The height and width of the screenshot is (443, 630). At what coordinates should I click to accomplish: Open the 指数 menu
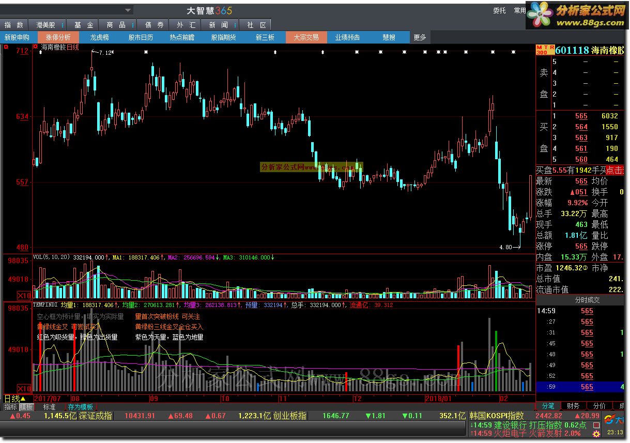click(x=14, y=25)
